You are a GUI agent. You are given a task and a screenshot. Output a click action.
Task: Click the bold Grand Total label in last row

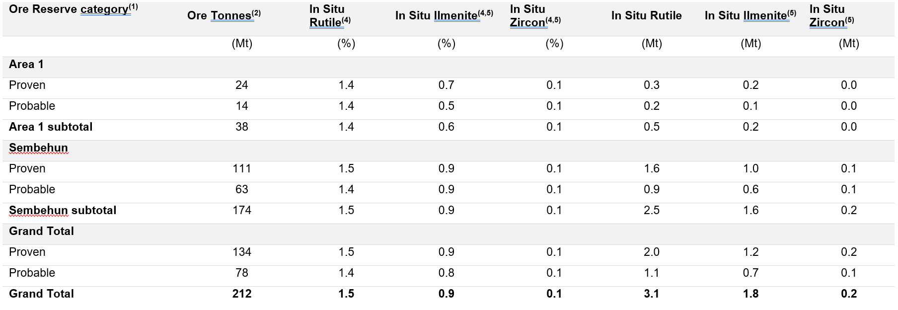point(41,294)
